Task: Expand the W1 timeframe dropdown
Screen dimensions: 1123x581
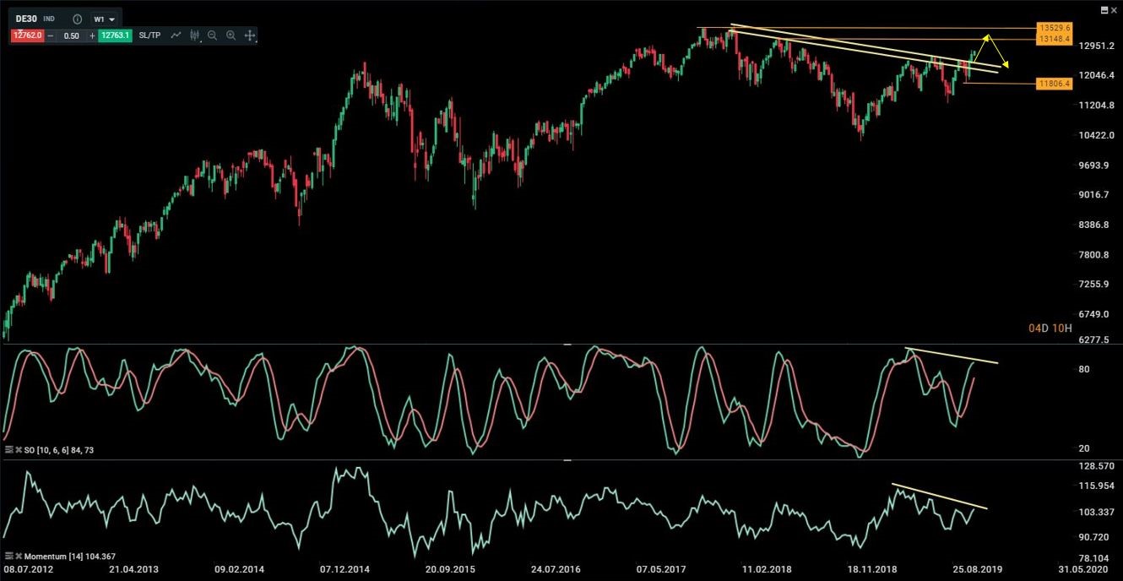Action: pyautogui.click(x=105, y=19)
